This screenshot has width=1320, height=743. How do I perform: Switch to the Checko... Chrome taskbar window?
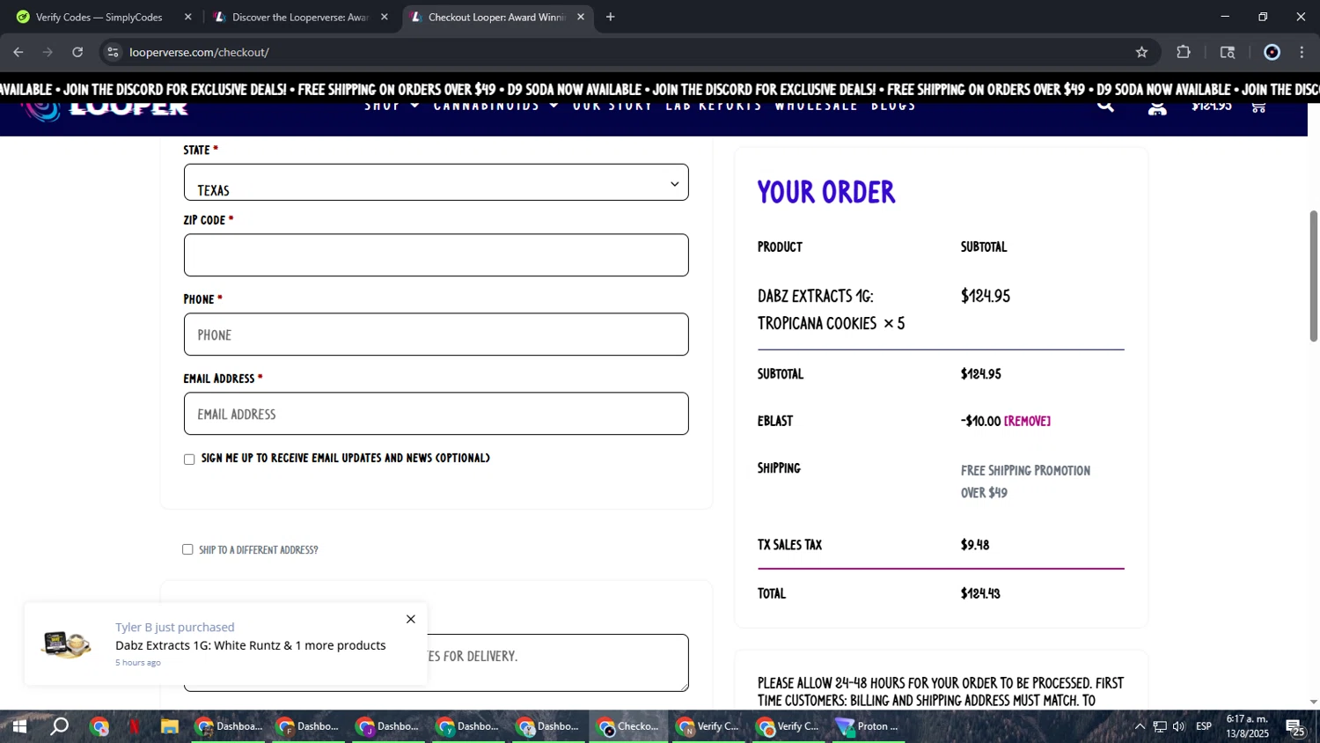point(627,726)
